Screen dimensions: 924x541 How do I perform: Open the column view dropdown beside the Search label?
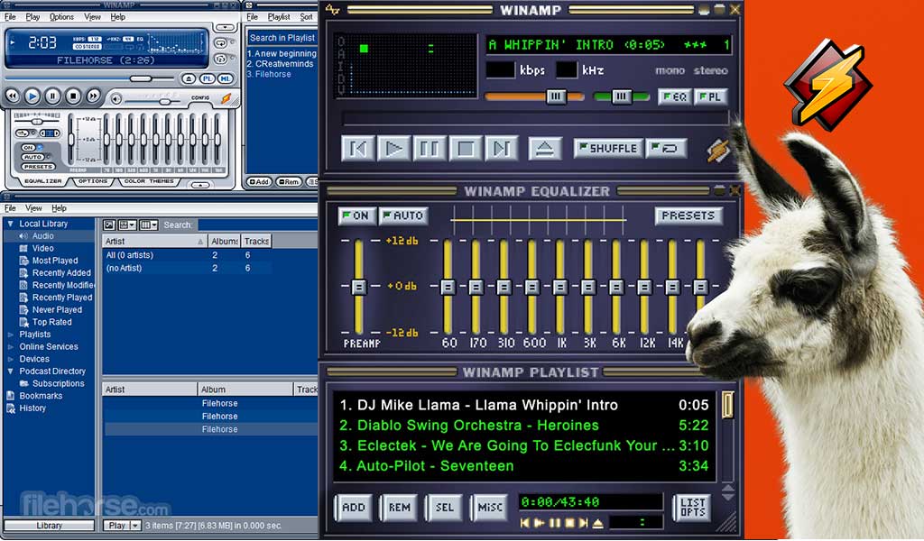[149, 225]
